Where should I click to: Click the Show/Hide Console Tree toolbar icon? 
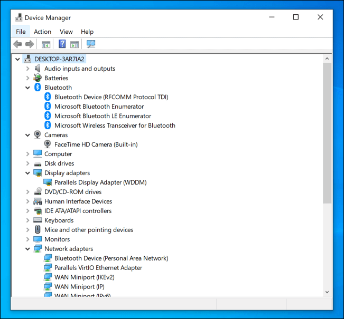point(46,44)
